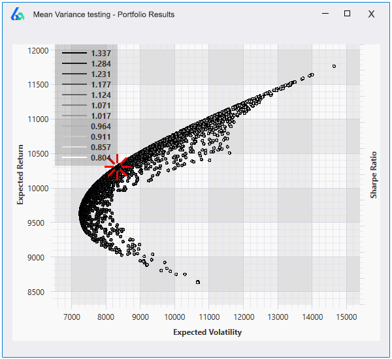Viewport: 392px width, 359px height.
Task: Click the Expected Volatility axis title
Action: pos(208,332)
